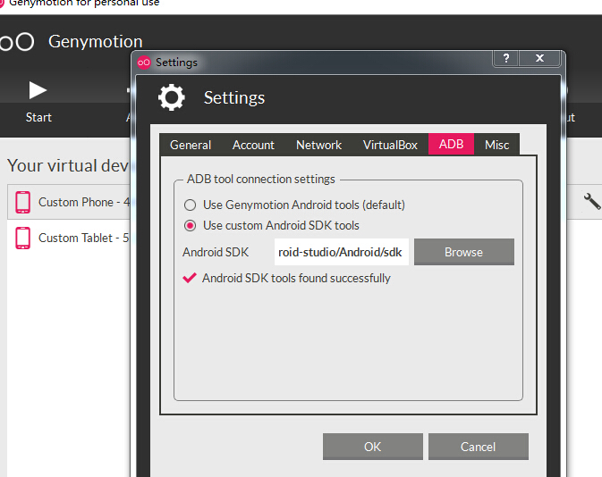Click the gear icon in Settings header
This screenshot has height=477, width=602.
(x=171, y=97)
